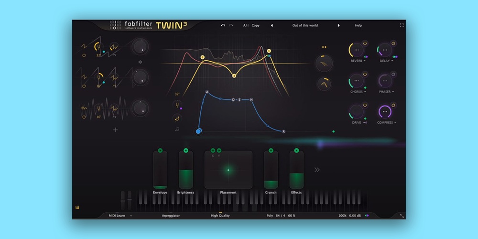Add a new oscillator with the plus icon

point(115,130)
